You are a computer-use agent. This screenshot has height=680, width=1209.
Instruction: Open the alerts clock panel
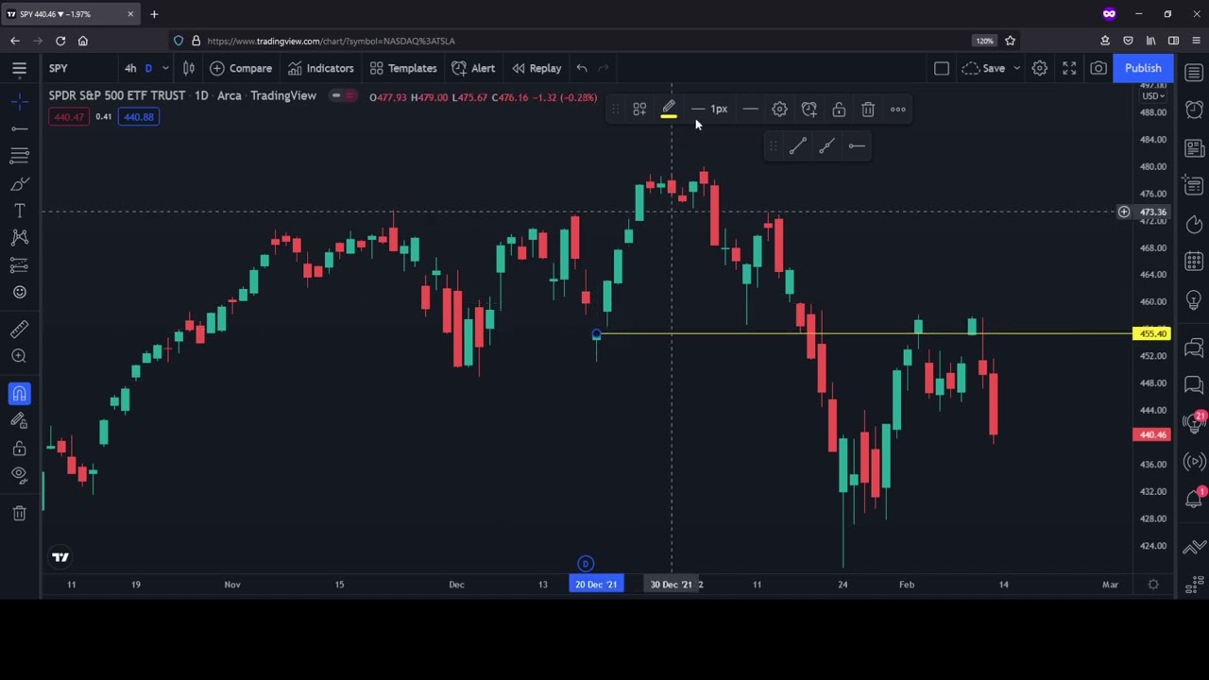pos(1194,110)
